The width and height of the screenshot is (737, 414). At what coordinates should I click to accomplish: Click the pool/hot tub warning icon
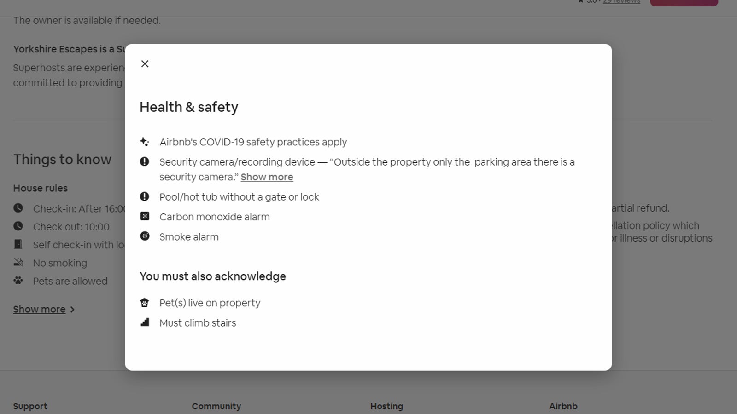pos(145,196)
